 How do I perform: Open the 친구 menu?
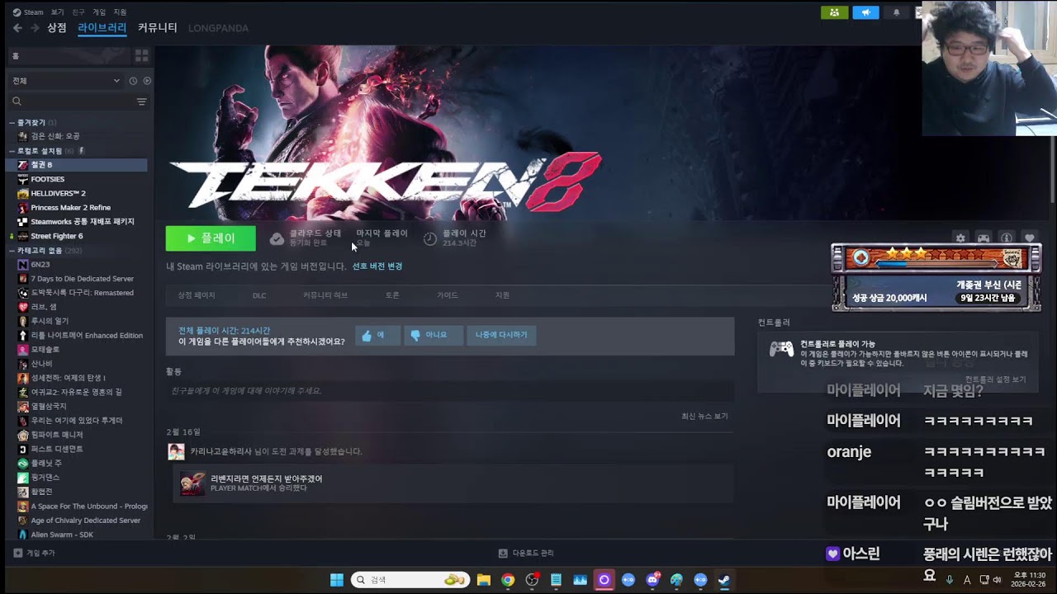coord(78,12)
